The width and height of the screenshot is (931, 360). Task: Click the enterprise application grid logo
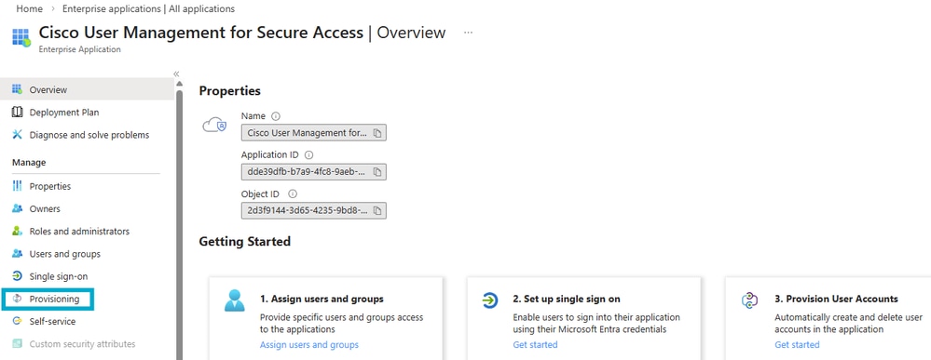click(21, 37)
